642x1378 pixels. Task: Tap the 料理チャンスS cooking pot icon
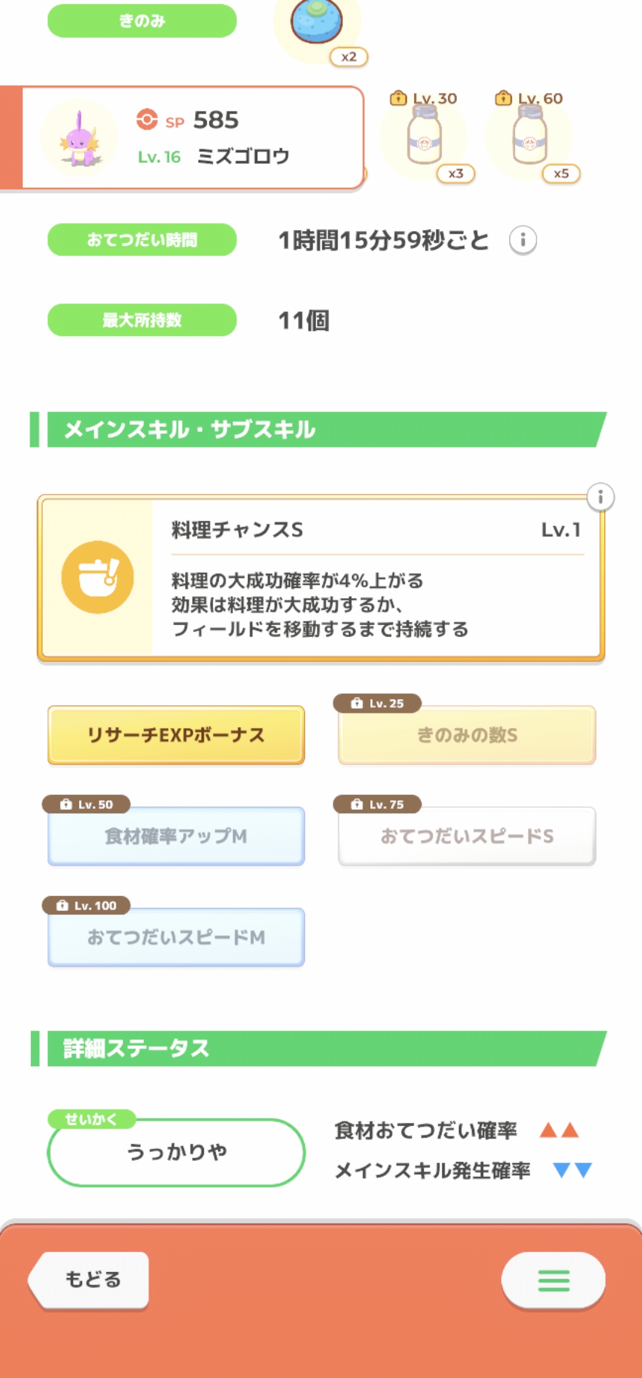[97, 577]
